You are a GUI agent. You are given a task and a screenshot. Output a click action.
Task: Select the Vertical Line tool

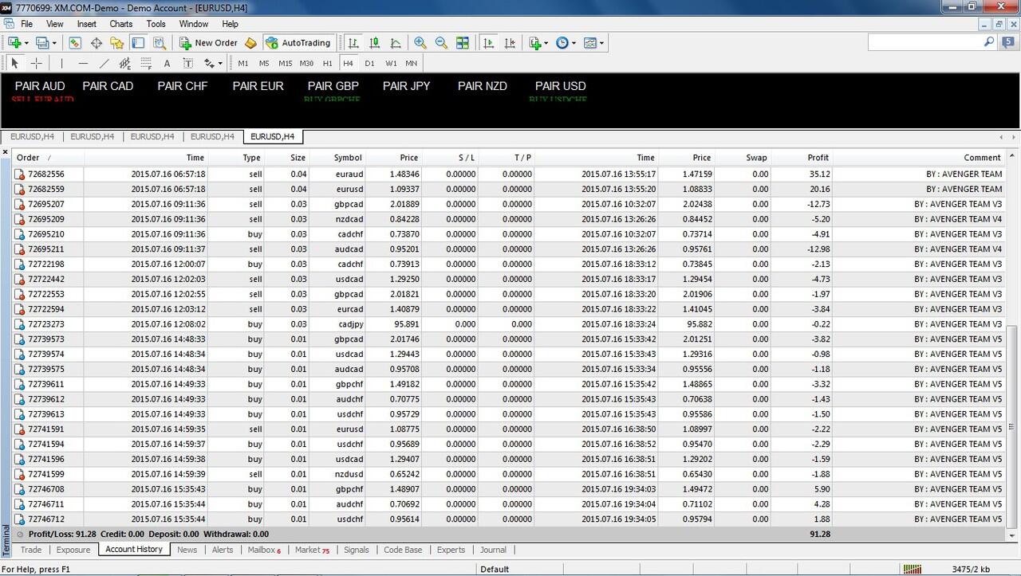[61, 63]
